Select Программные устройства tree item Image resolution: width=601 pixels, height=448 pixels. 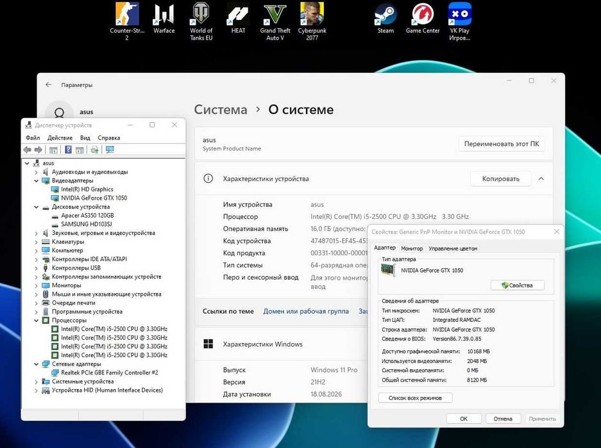point(87,312)
